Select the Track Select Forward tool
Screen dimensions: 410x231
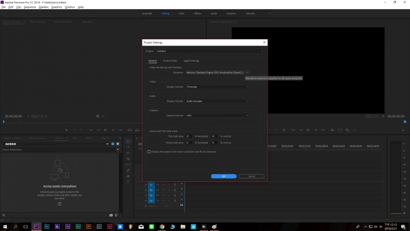128,148
